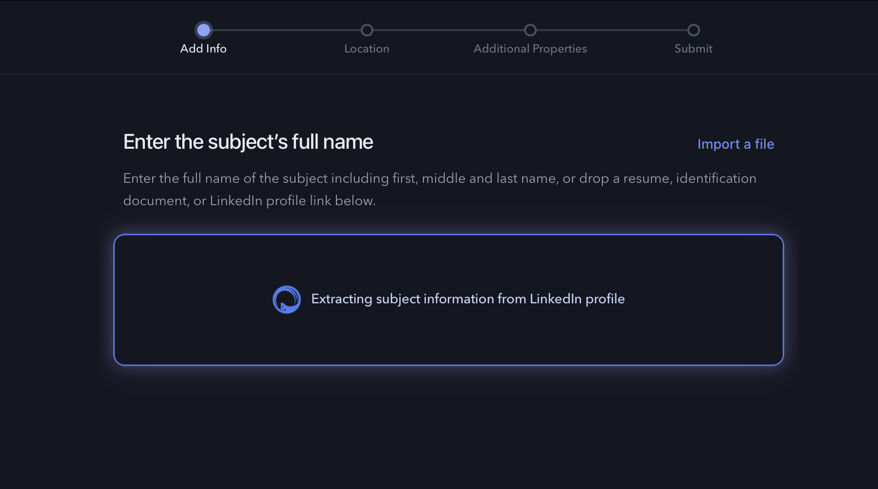Screen dimensions: 878x489
Task: Open the Location step label
Action: coord(367,49)
